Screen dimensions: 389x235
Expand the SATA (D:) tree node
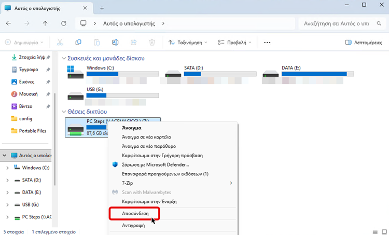(x=7, y=179)
